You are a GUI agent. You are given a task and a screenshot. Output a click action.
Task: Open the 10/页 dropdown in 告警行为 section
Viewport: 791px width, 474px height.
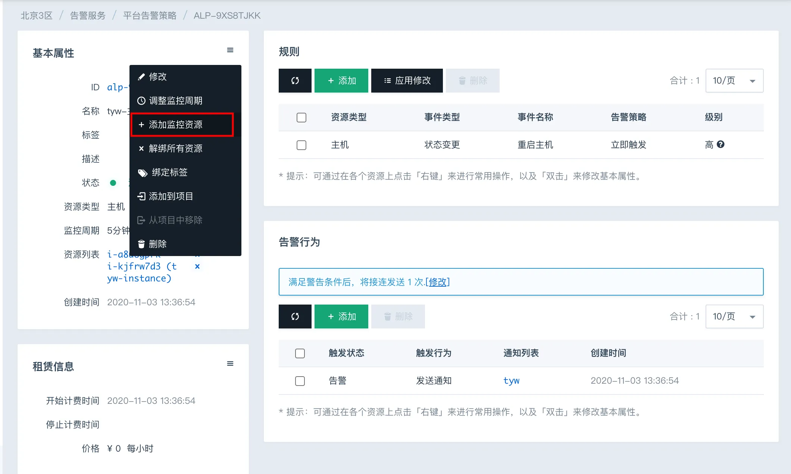[x=734, y=316]
